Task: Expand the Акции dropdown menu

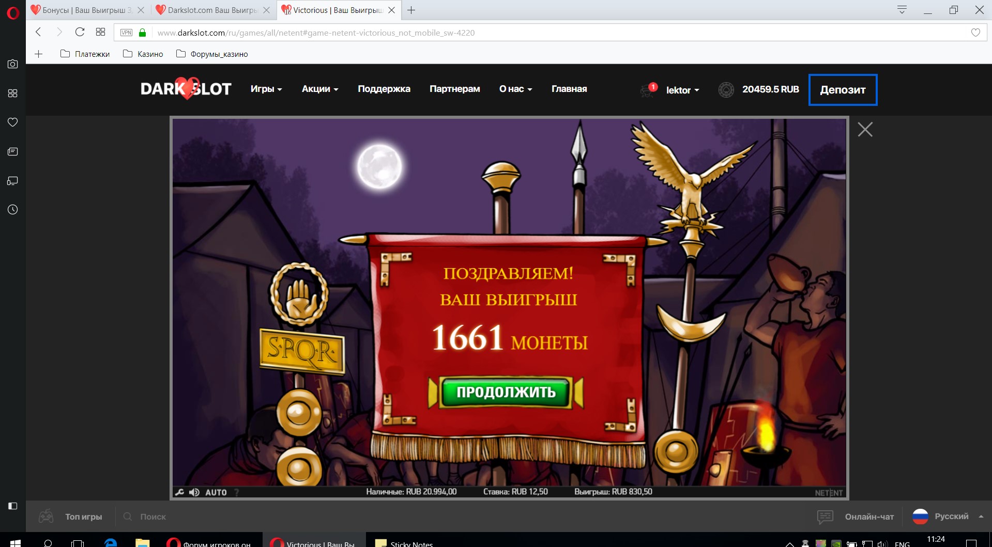Action: tap(320, 89)
